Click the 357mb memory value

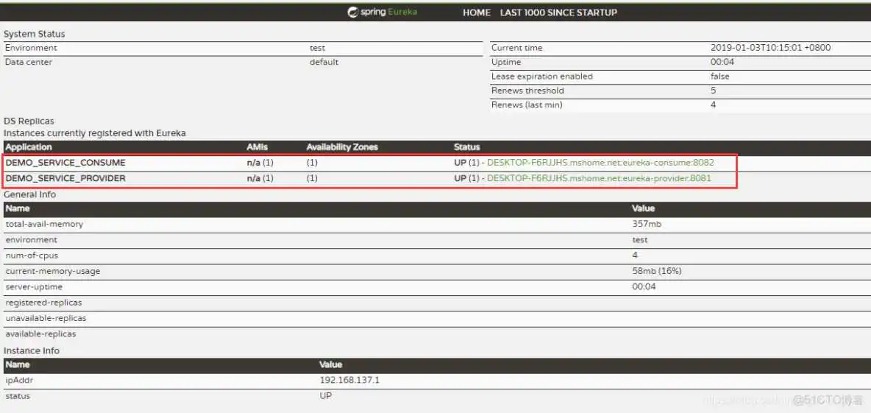pyautogui.click(x=647, y=224)
